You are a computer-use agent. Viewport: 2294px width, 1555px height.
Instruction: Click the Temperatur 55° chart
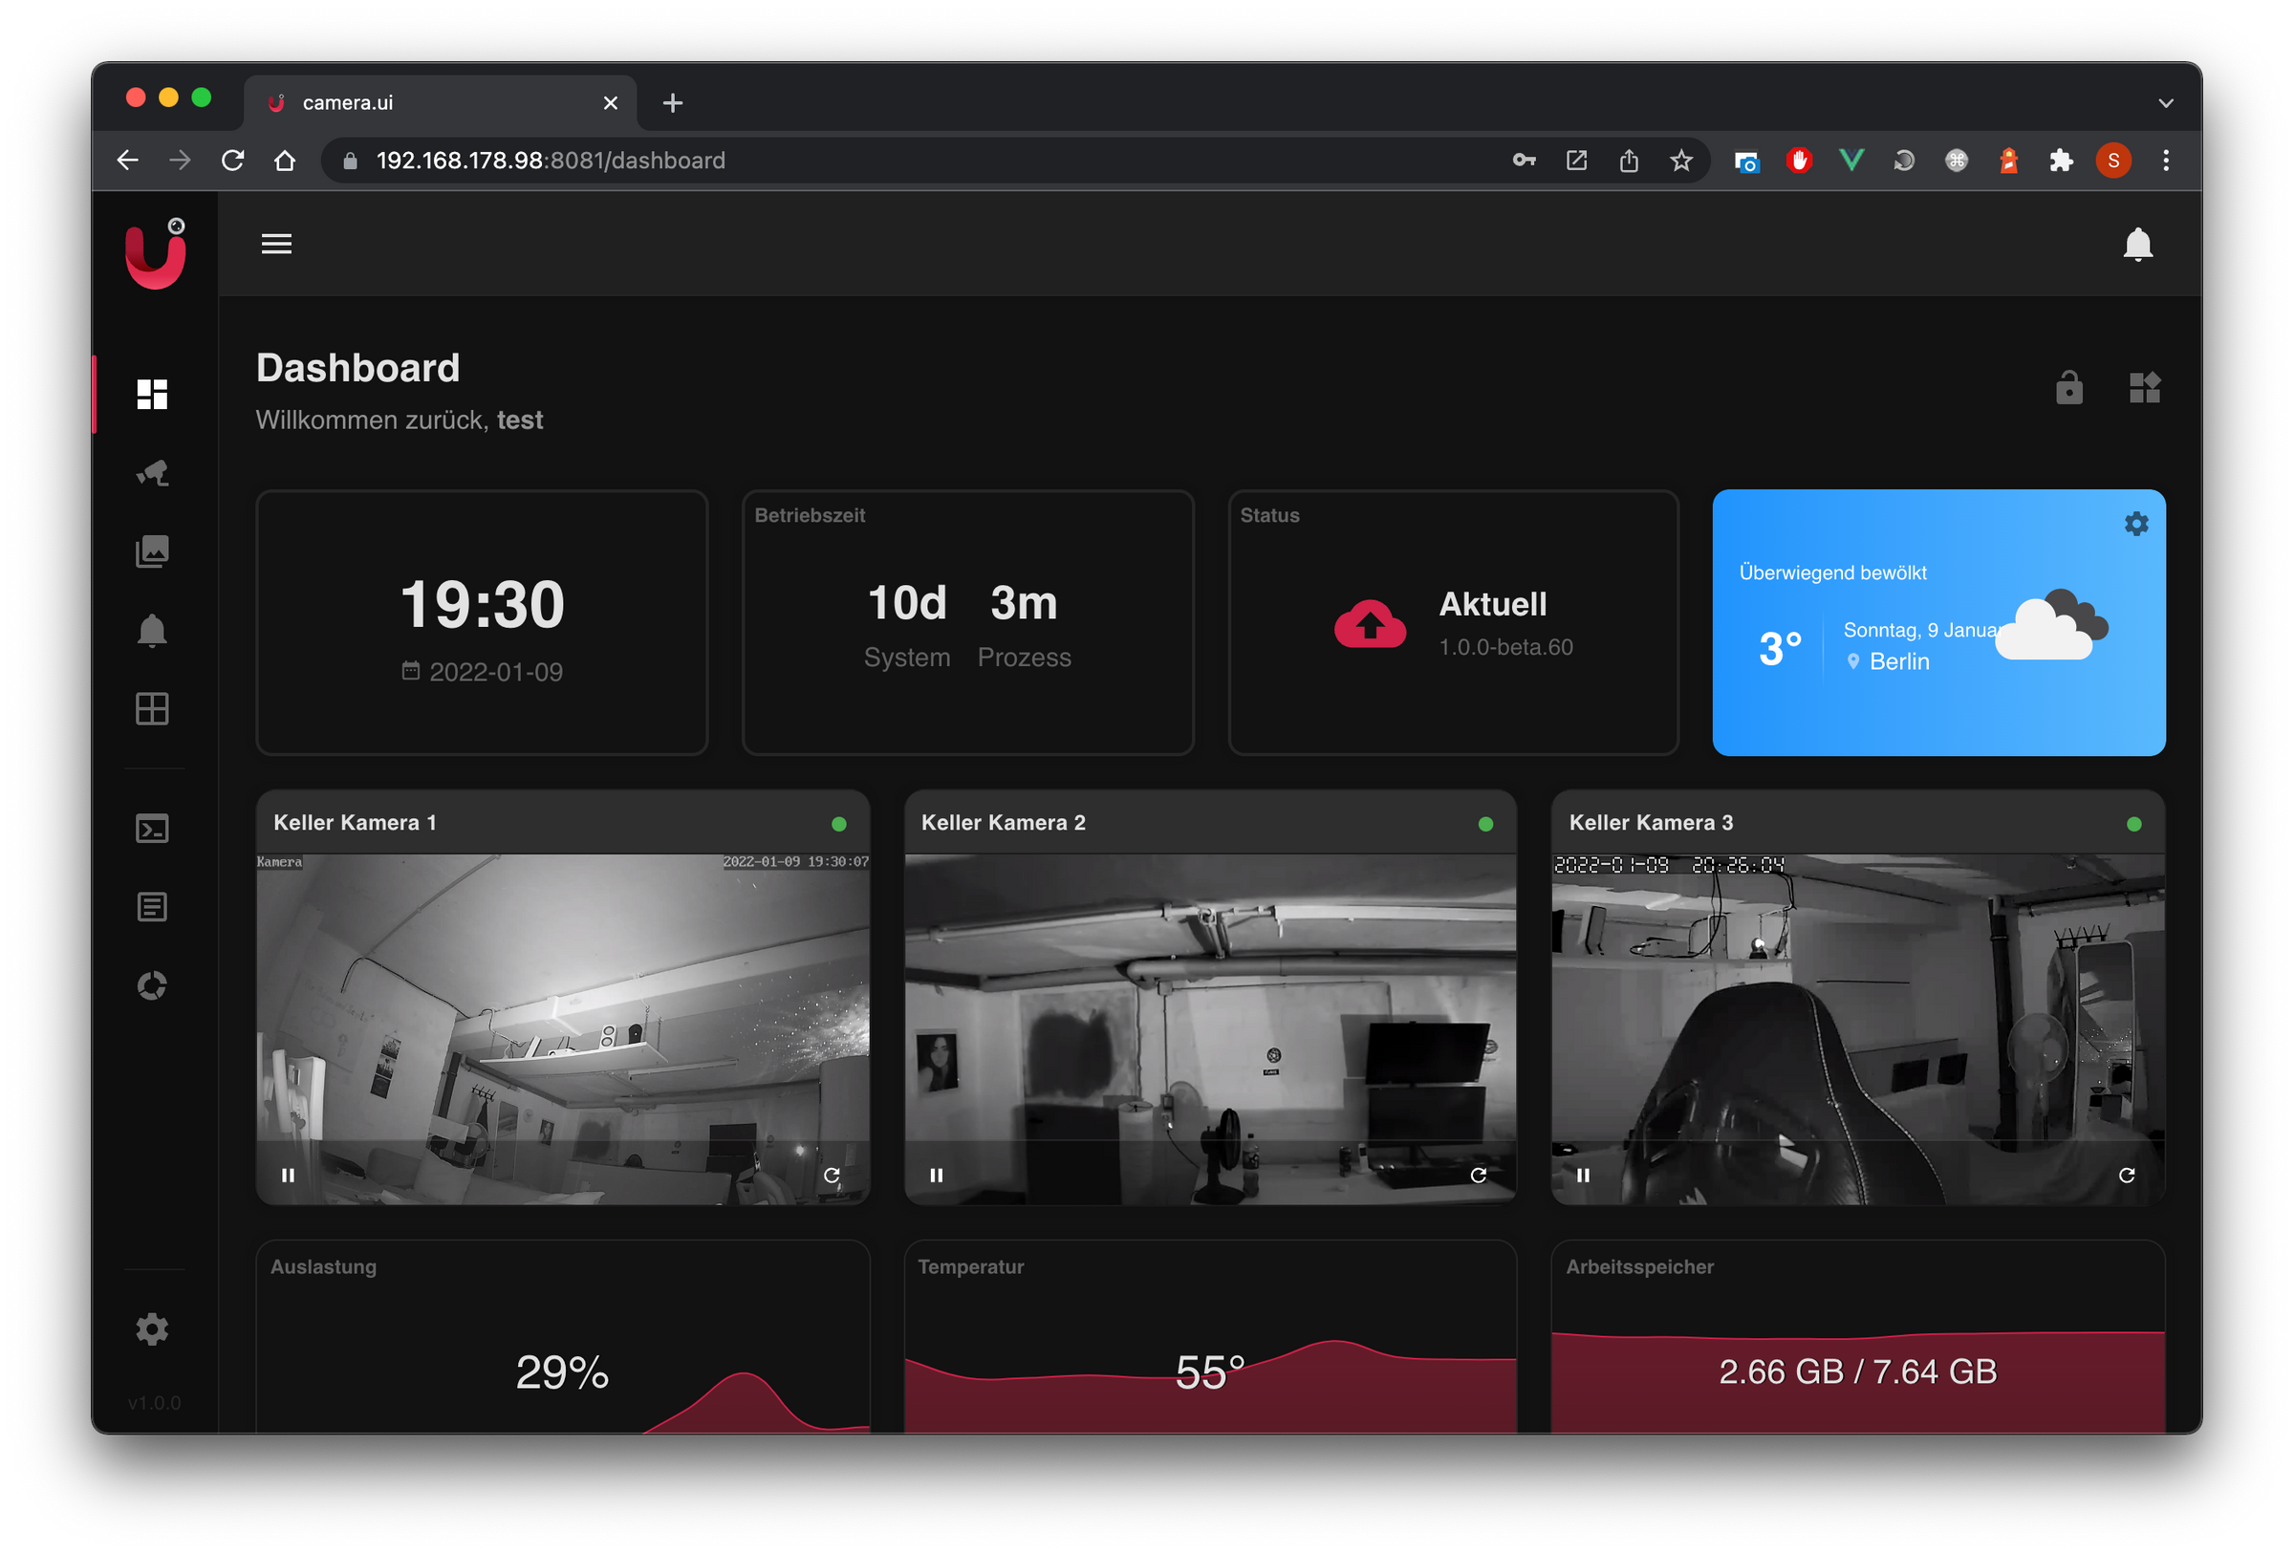[1210, 1337]
